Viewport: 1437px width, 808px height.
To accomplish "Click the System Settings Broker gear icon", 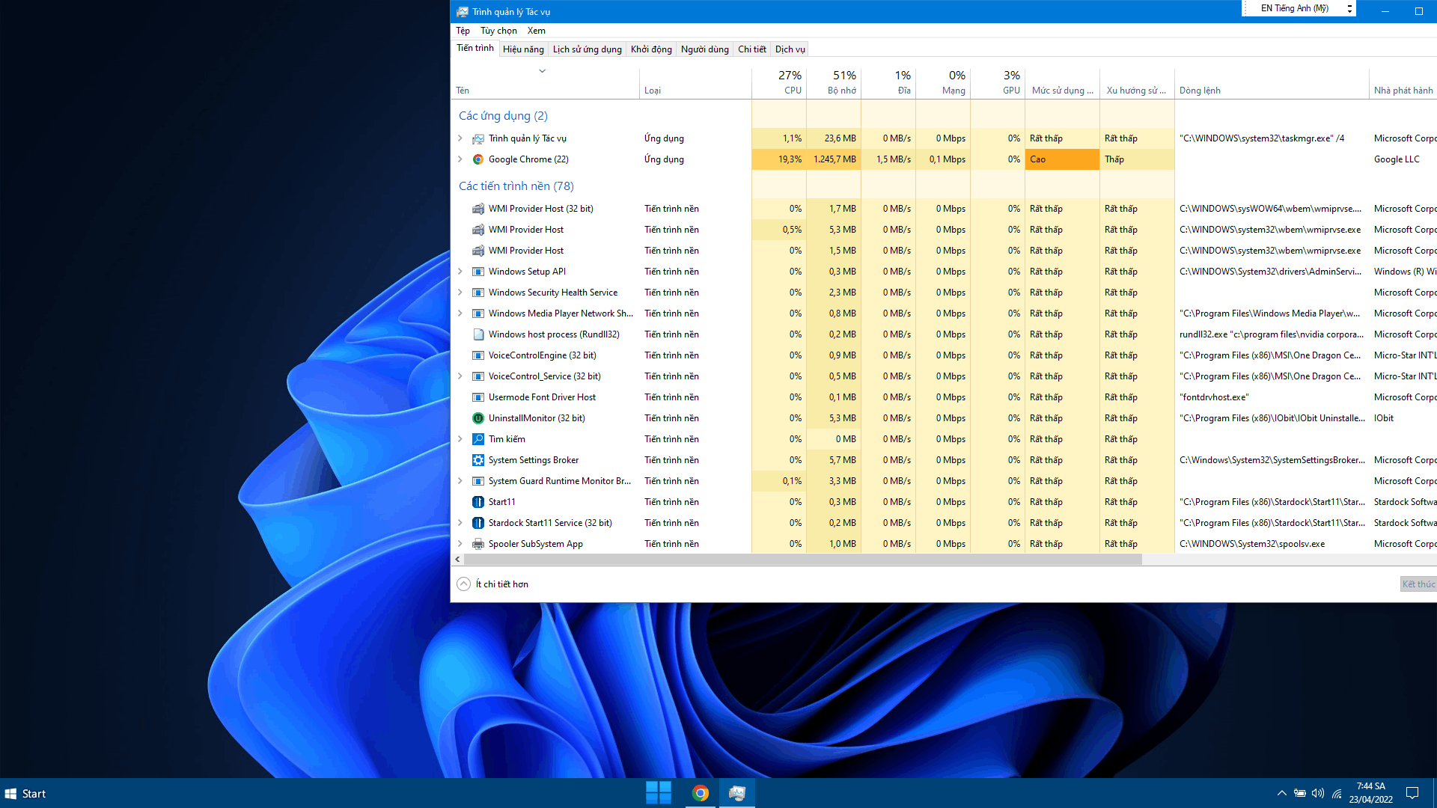I will coord(478,460).
